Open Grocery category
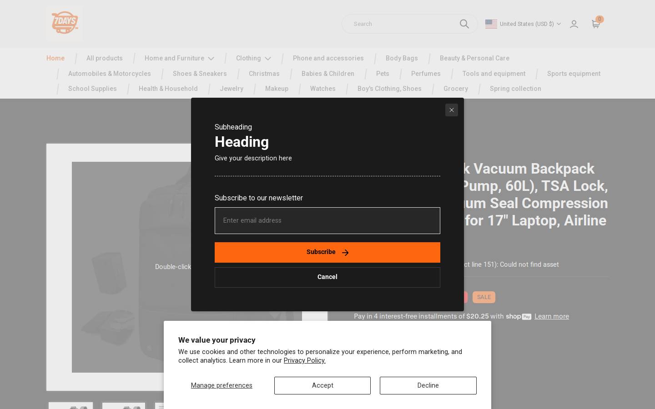Image resolution: width=655 pixels, height=409 pixels. (456, 89)
